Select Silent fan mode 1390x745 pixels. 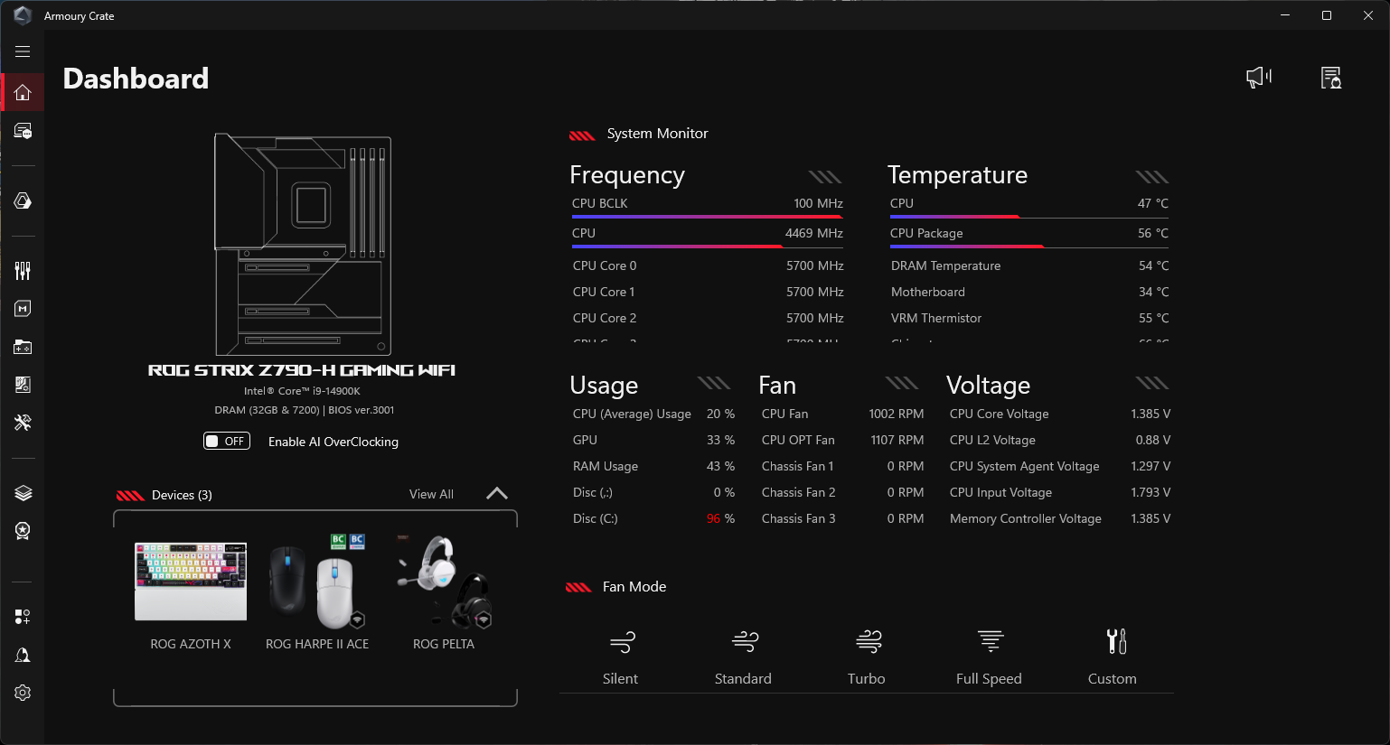pos(621,657)
